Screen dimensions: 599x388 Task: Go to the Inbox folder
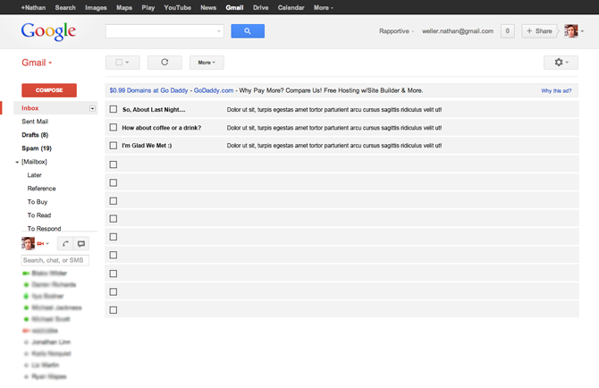pyautogui.click(x=30, y=108)
